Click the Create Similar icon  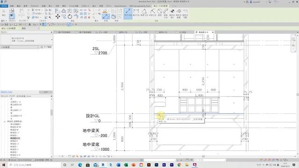point(114,17)
